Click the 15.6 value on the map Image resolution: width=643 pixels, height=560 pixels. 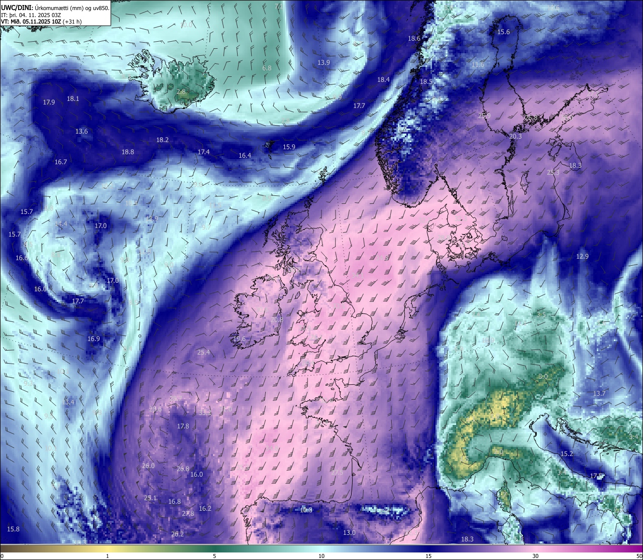(x=503, y=32)
